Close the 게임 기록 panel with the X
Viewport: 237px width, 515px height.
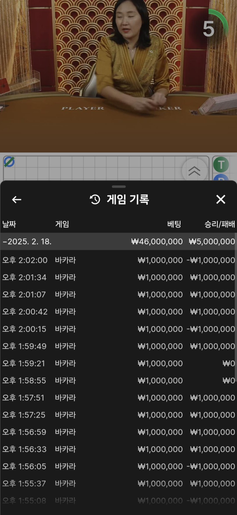point(221,200)
